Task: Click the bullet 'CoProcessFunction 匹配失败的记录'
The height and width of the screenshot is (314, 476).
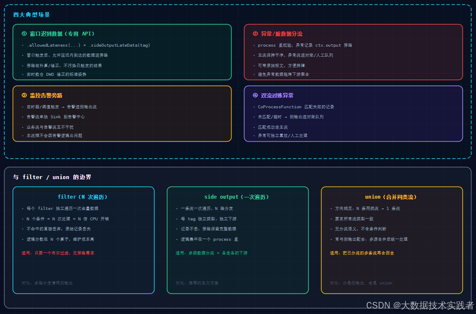Action: click(296, 107)
